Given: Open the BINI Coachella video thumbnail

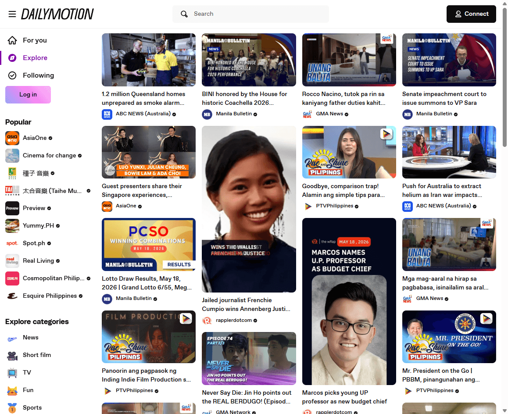Looking at the screenshot, I should (249, 60).
